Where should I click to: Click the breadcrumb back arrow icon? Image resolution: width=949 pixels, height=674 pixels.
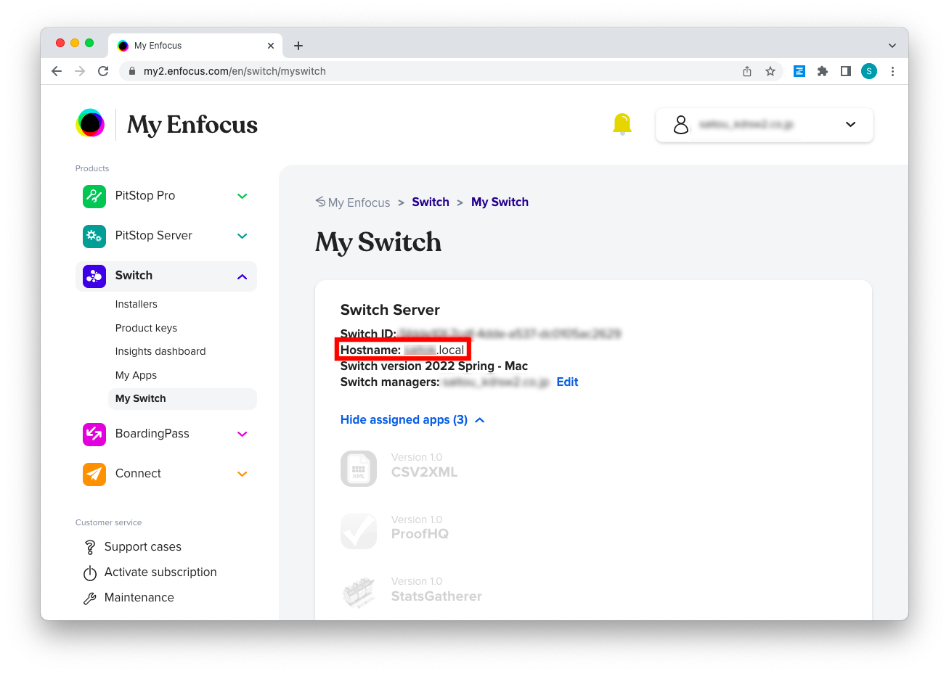[320, 202]
